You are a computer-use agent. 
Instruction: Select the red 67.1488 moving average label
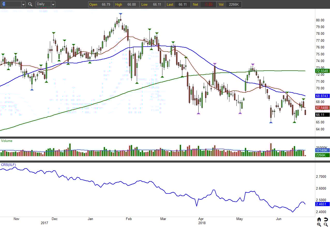click(322, 108)
